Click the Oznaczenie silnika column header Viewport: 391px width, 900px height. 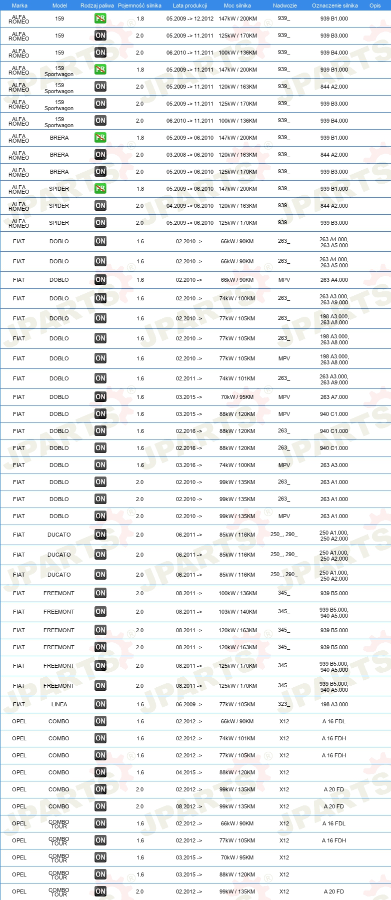pyautogui.click(x=335, y=6)
